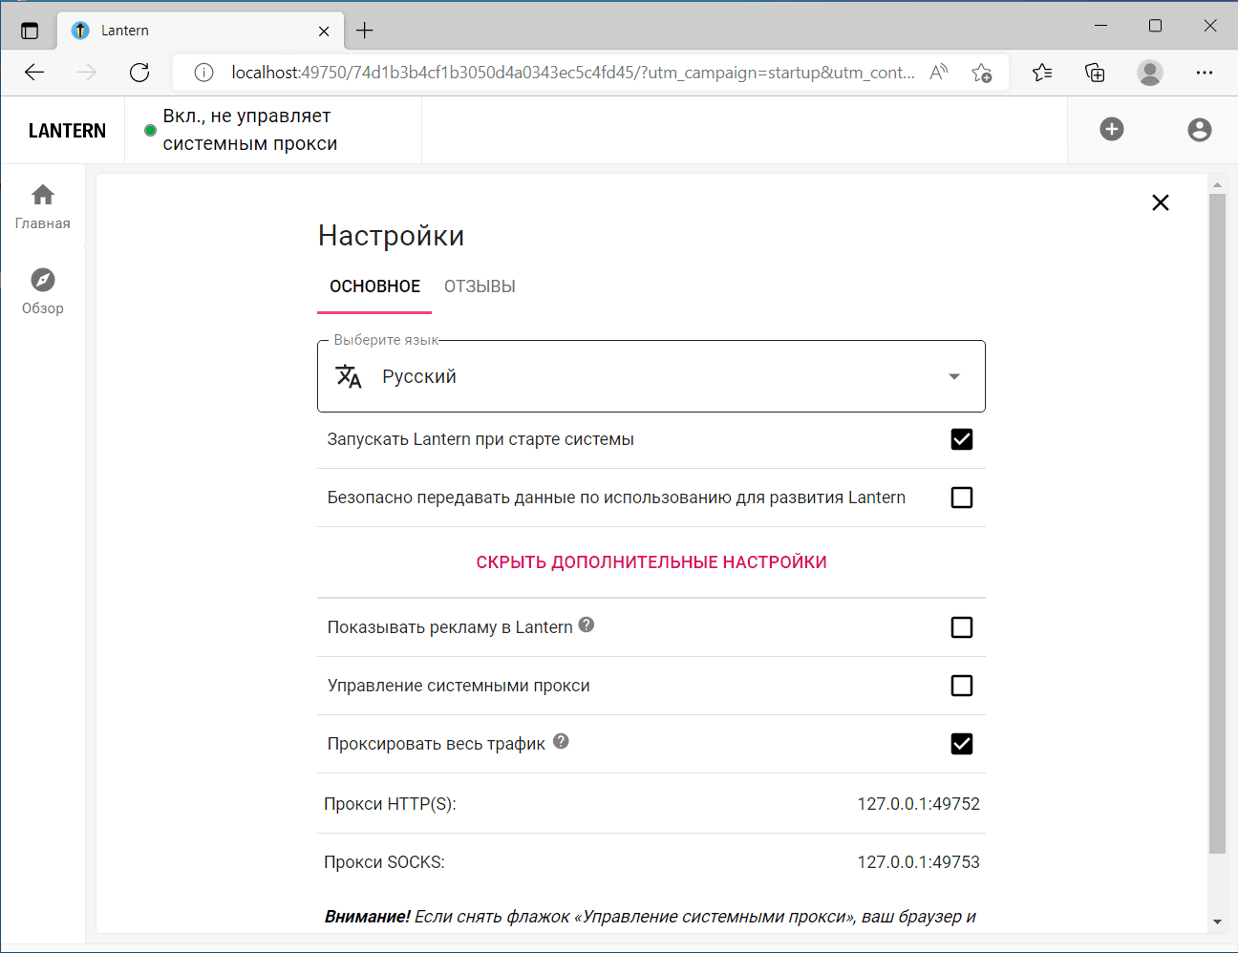Enable Управление системными прокси checkbox
Viewport: 1238px width, 953px height.
coord(962,686)
